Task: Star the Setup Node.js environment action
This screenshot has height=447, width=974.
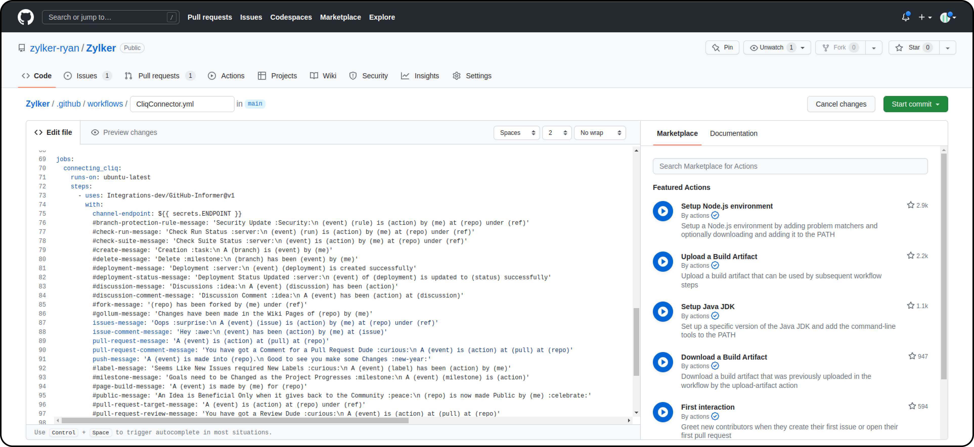Action: tap(911, 205)
